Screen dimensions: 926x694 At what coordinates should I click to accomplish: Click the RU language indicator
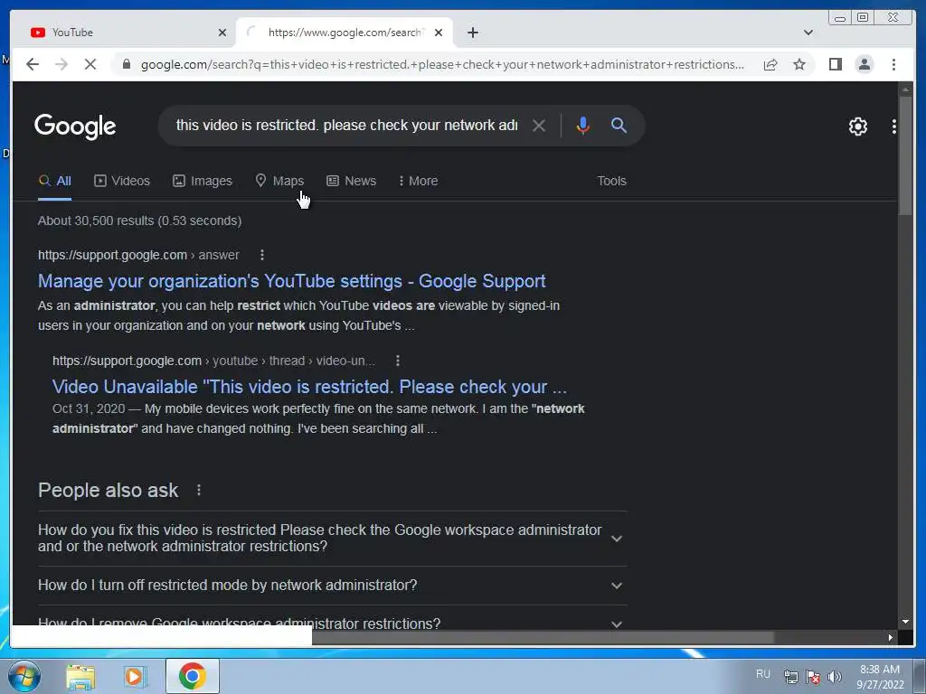[763, 674]
